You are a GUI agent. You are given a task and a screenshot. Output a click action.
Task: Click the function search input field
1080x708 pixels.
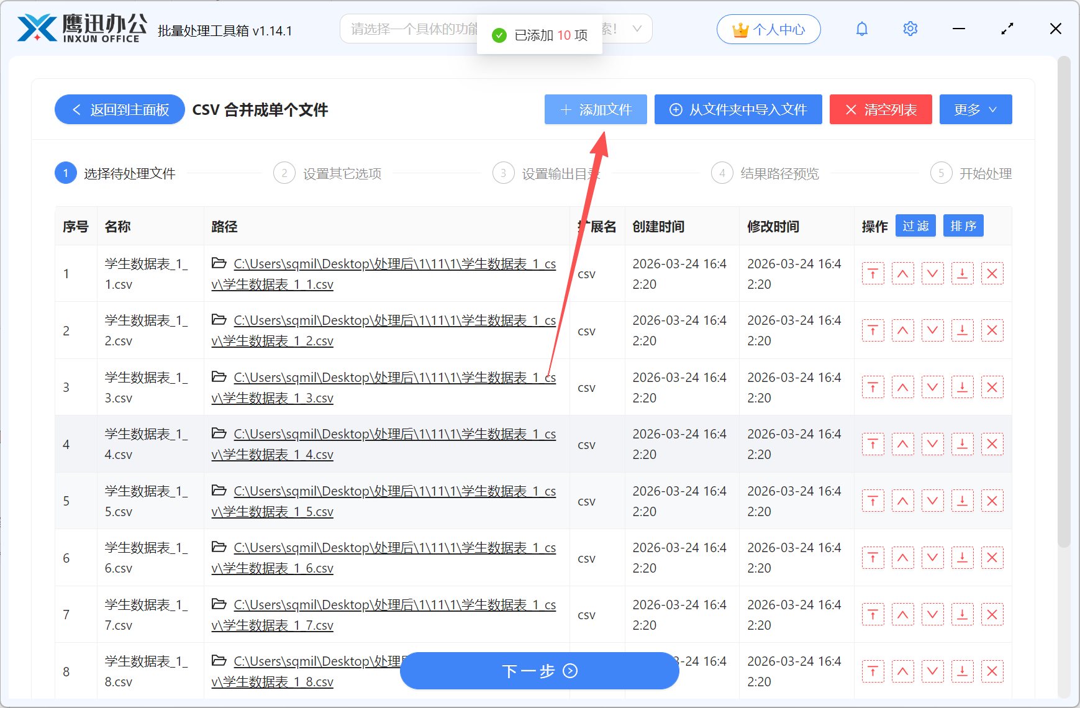coord(404,29)
